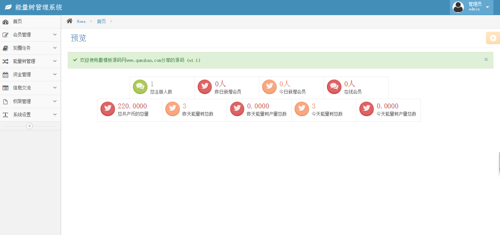
Task: Click the 在线会员 chat bubble icon
Action: point(334,87)
